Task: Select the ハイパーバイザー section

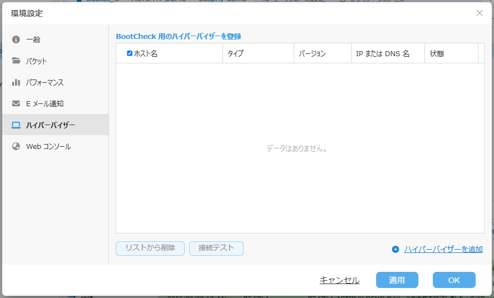Action: click(56, 125)
